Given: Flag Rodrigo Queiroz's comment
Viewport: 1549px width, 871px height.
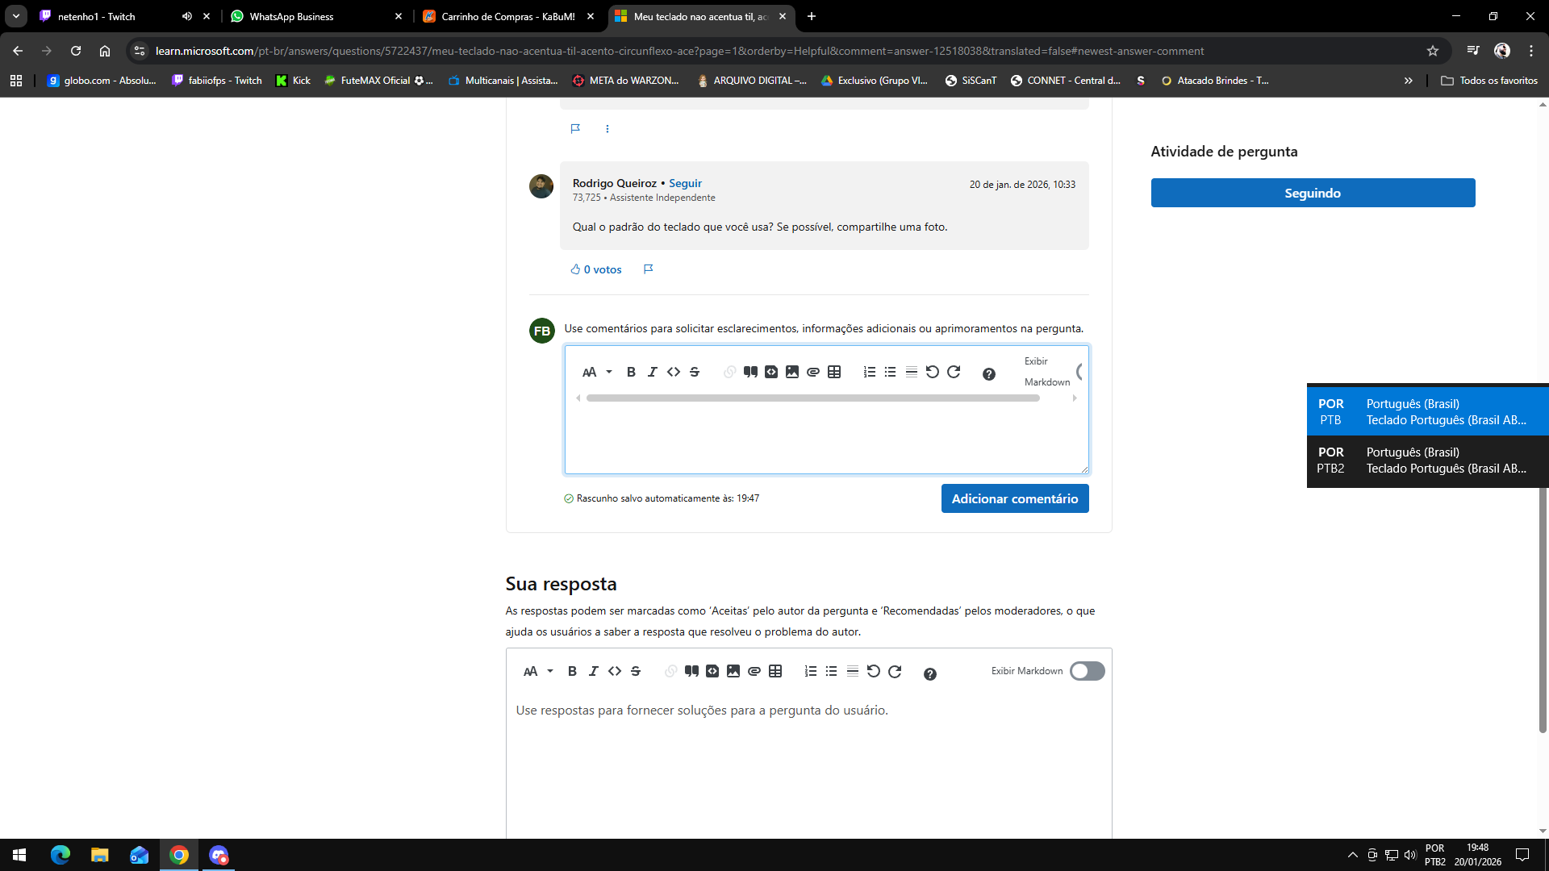Looking at the screenshot, I should pyautogui.click(x=648, y=269).
